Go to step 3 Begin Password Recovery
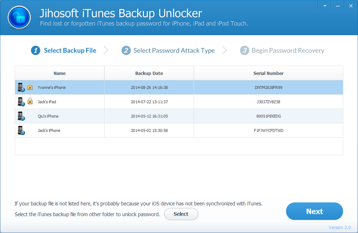The width and height of the screenshot is (358, 233). pyautogui.click(x=282, y=51)
